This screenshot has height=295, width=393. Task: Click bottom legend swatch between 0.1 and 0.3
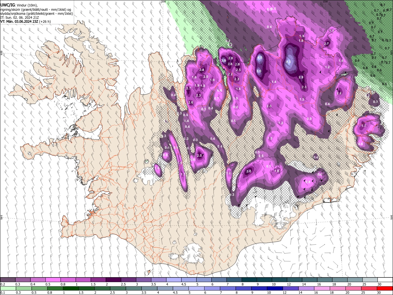8,288
